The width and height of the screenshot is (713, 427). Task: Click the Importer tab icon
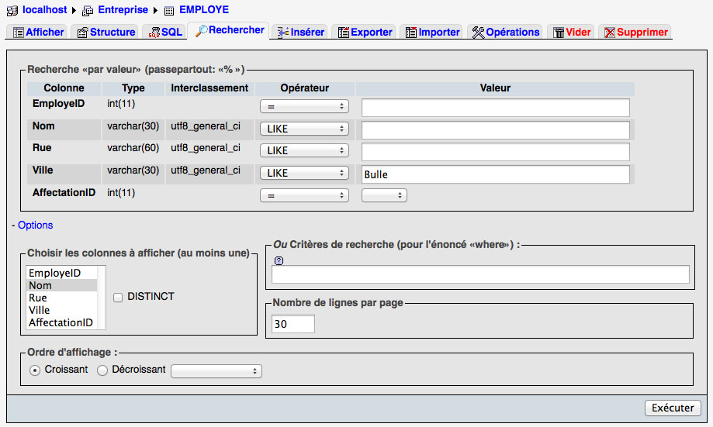point(410,33)
